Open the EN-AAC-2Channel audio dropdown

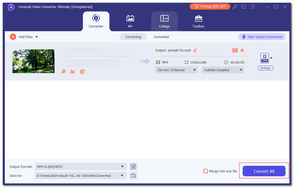click(176, 70)
